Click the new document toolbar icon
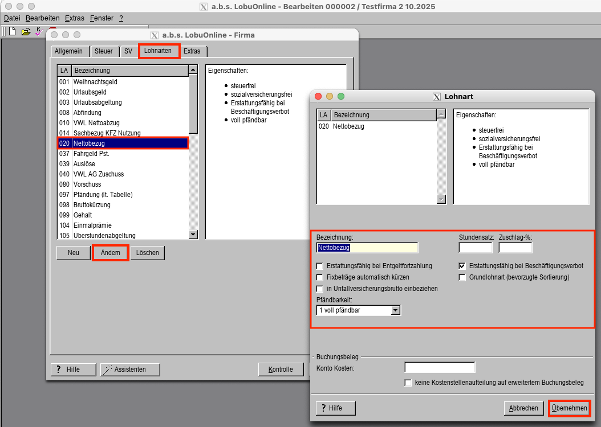Screen dimensions: 601x427 click(x=11, y=31)
